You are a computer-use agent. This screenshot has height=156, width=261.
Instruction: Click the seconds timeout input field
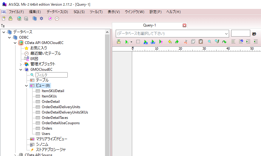(x=240, y=33)
